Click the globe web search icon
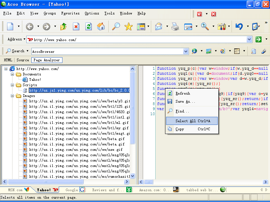 click(x=194, y=51)
